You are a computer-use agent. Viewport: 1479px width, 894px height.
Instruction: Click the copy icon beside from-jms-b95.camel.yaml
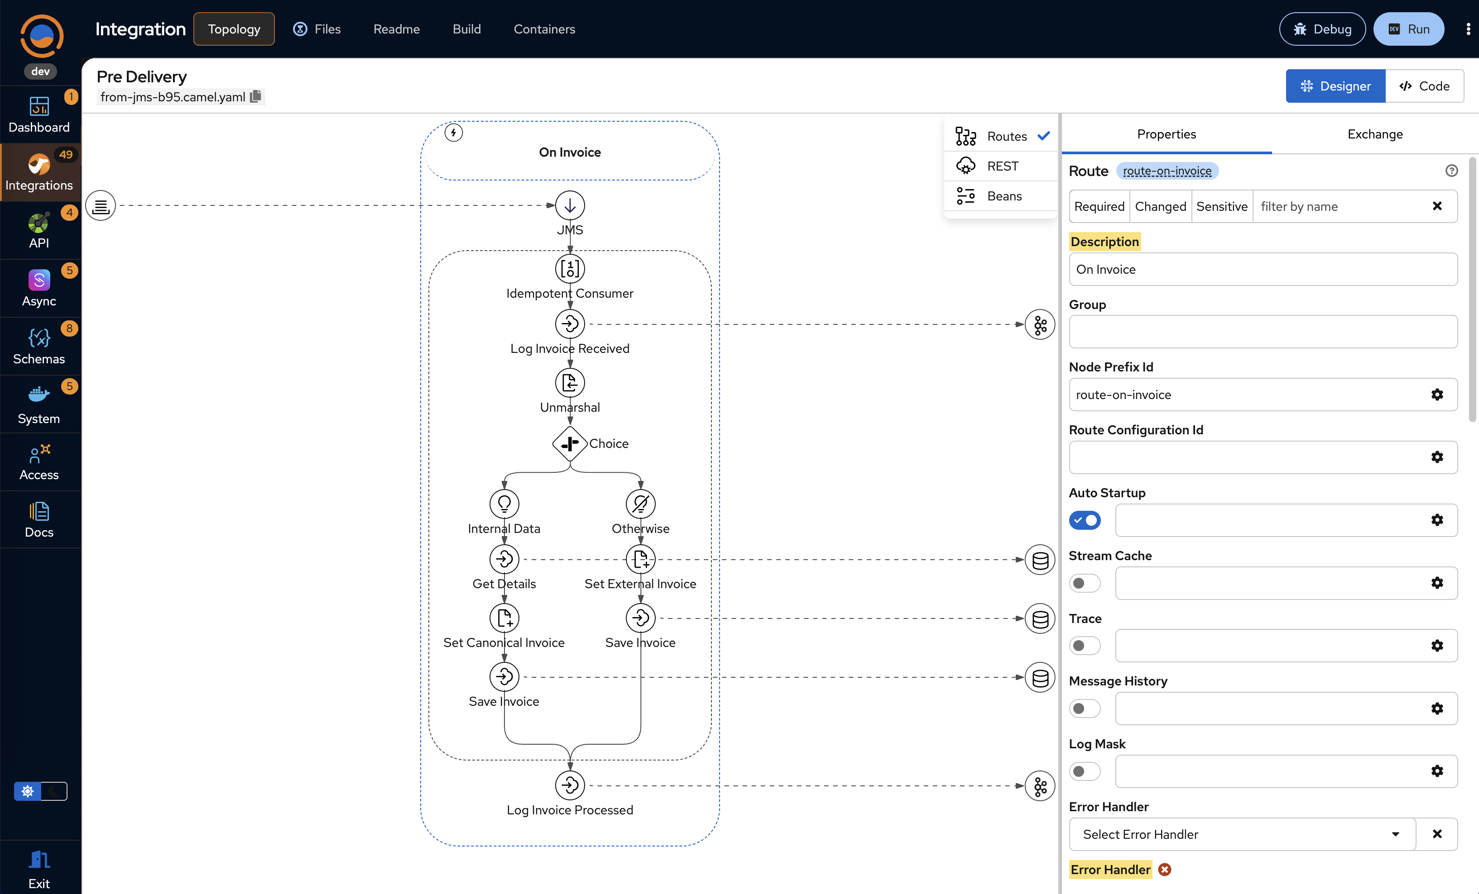(255, 96)
